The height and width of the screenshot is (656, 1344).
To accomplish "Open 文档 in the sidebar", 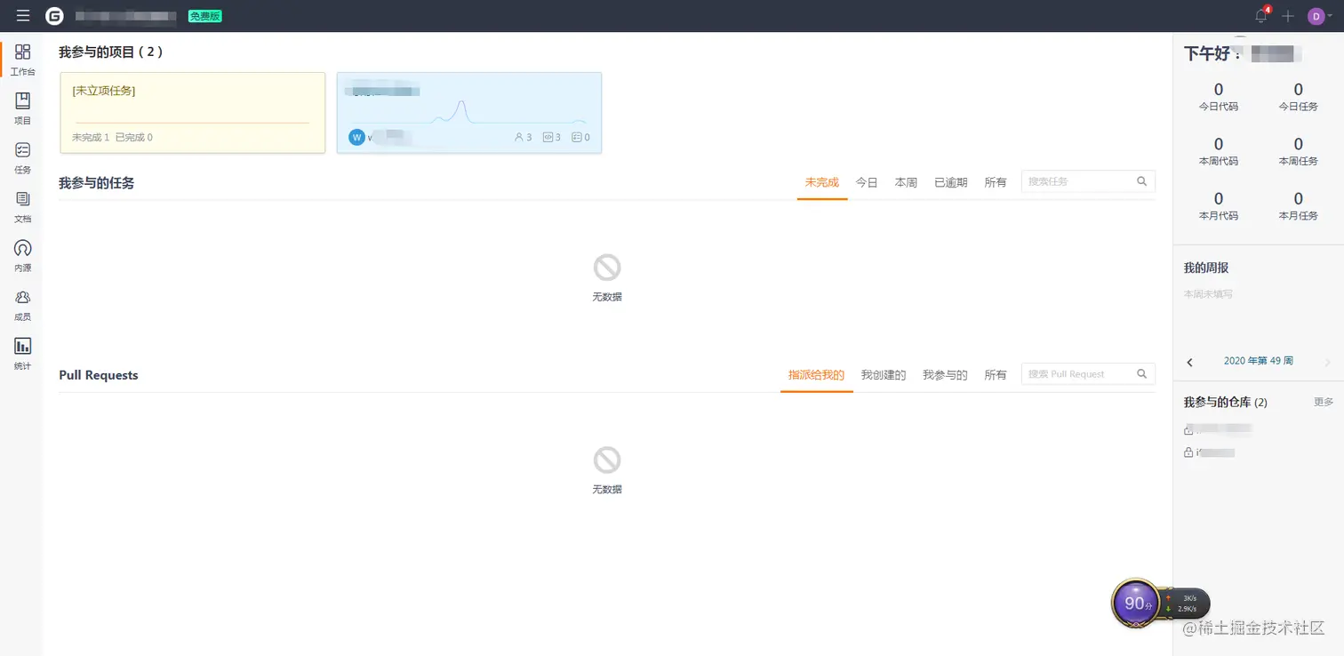I will (23, 206).
